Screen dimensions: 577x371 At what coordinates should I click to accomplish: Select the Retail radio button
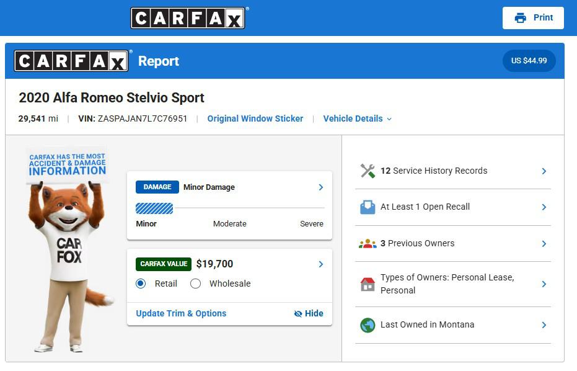coord(141,284)
